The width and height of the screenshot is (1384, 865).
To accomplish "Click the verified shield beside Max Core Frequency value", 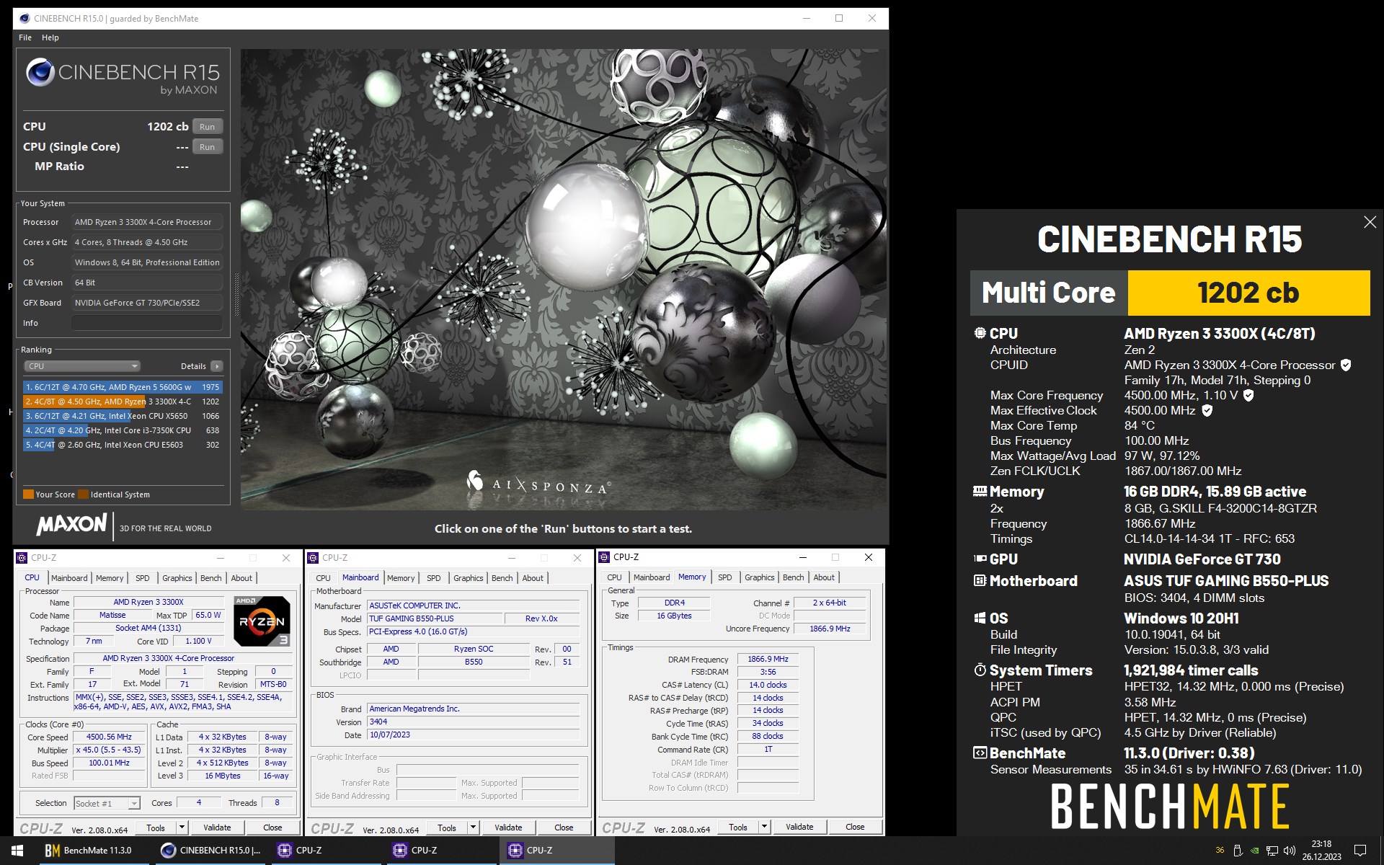I will coord(1248,395).
